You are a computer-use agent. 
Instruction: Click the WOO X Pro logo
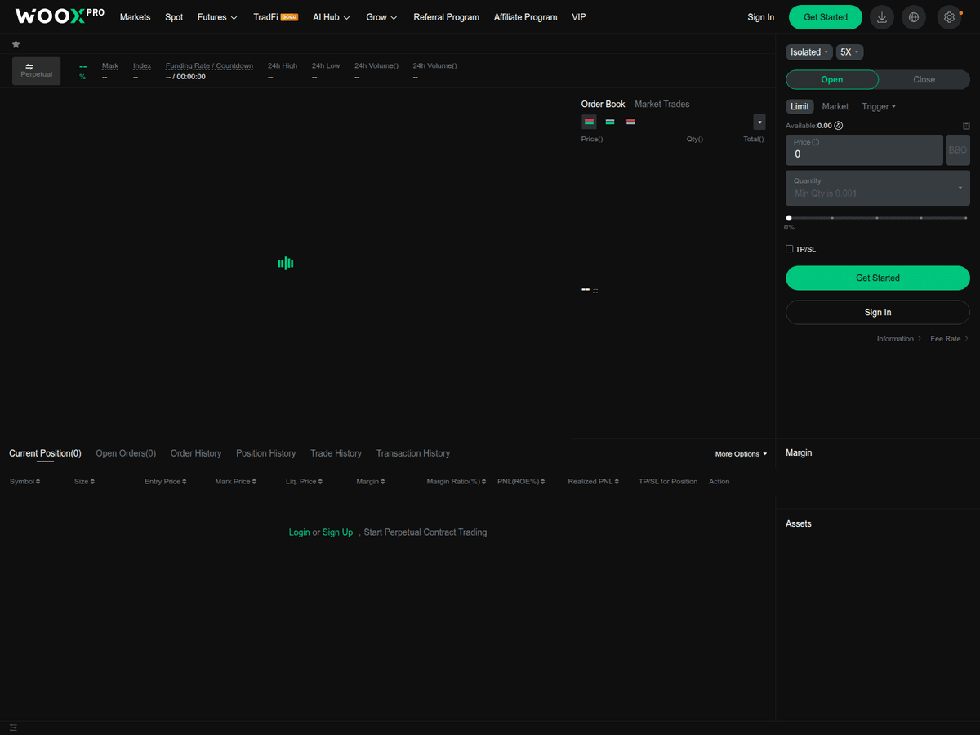coord(60,16)
